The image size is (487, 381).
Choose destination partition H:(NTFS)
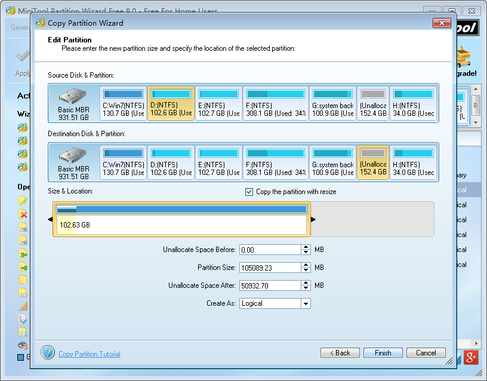pyautogui.click(x=414, y=162)
